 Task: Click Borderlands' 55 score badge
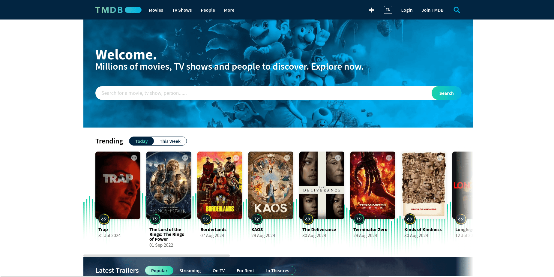(x=206, y=219)
